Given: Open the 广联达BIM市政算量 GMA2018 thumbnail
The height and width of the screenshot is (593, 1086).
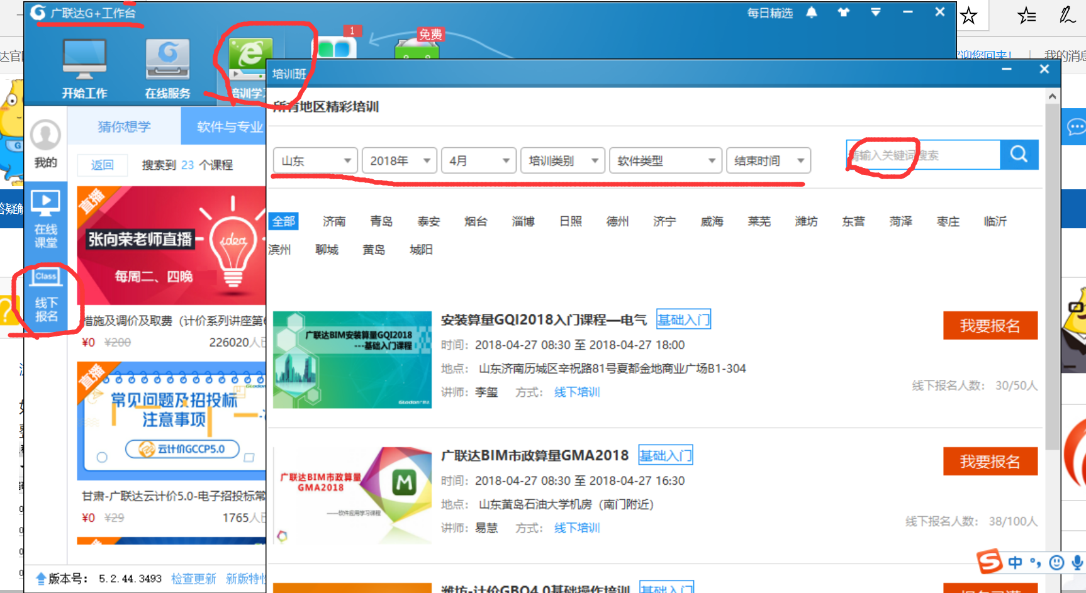Looking at the screenshot, I should pyautogui.click(x=352, y=496).
